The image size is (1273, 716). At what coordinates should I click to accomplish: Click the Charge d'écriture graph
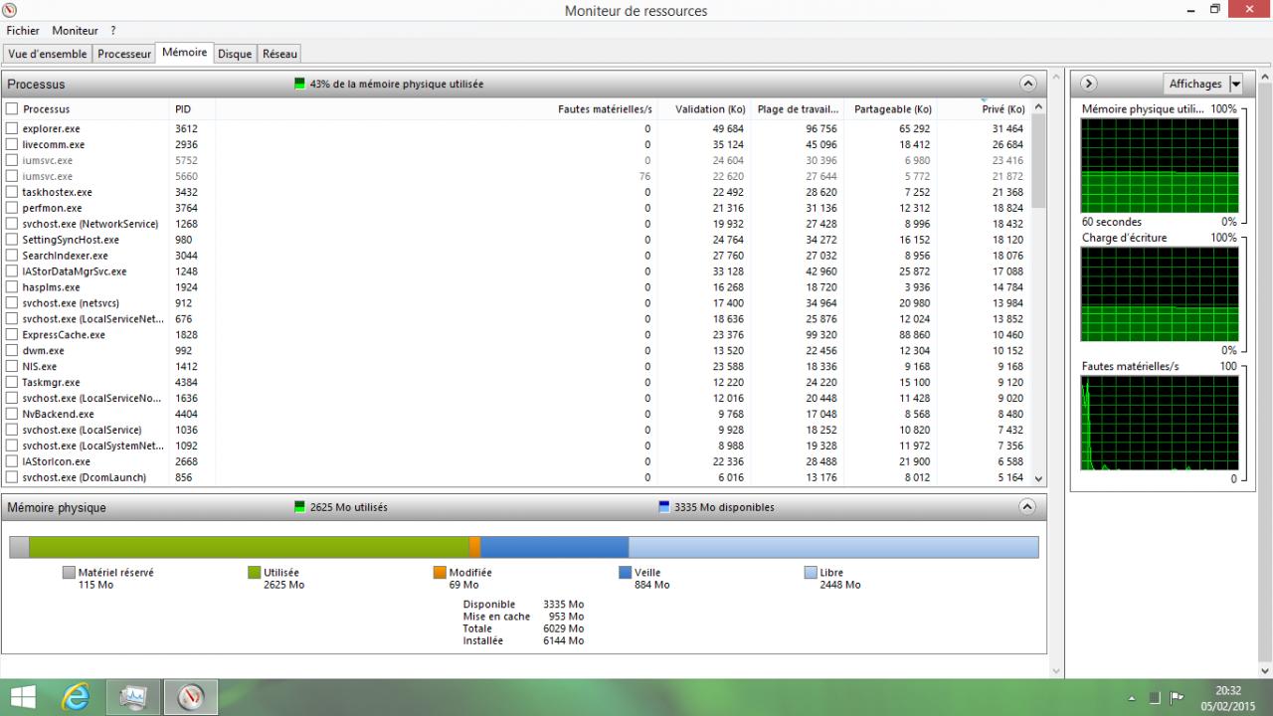1160,296
